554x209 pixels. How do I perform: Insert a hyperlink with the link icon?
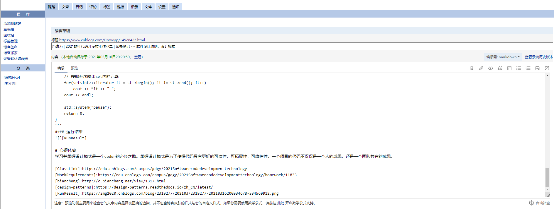pyautogui.click(x=481, y=68)
